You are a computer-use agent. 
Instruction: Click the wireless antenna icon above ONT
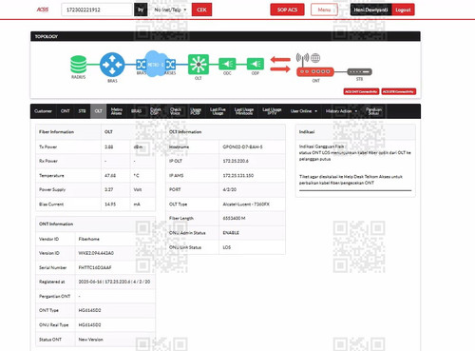[302, 59]
